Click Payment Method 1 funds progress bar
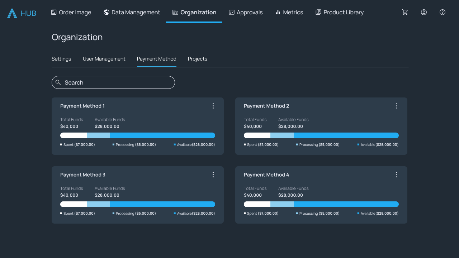This screenshot has width=459, height=258. pyautogui.click(x=138, y=135)
